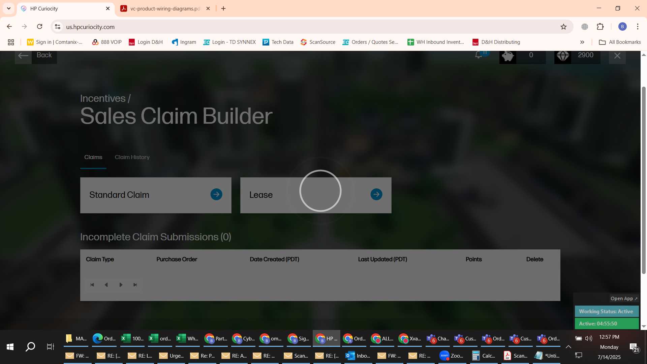This screenshot has height=364, width=647.
Task: Click the Working Status: Active indicator
Action: [606, 311]
